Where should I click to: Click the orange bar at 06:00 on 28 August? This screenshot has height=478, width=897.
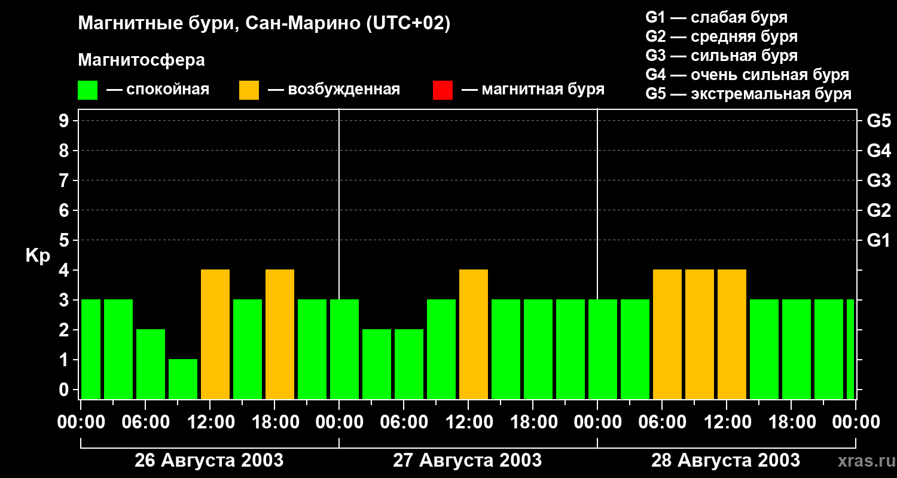tap(667, 335)
